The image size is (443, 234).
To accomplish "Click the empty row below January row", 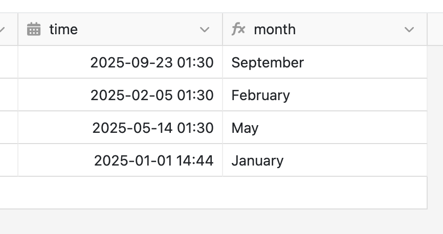I will (x=213, y=193).
